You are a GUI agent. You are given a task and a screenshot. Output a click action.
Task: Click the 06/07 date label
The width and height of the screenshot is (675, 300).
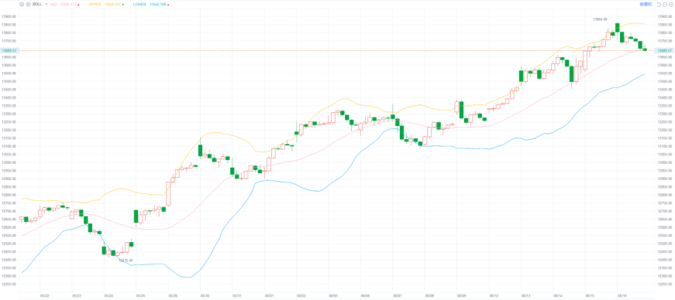point(398,295)
